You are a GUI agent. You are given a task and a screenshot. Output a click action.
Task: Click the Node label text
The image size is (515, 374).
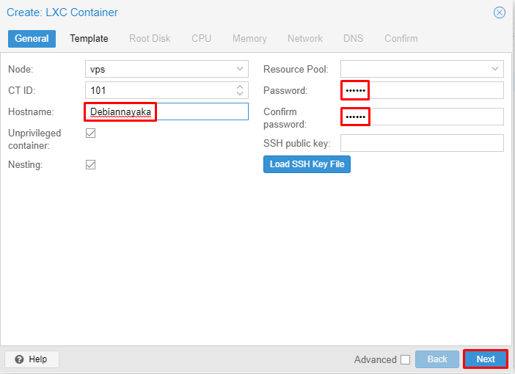coord(21,69)
